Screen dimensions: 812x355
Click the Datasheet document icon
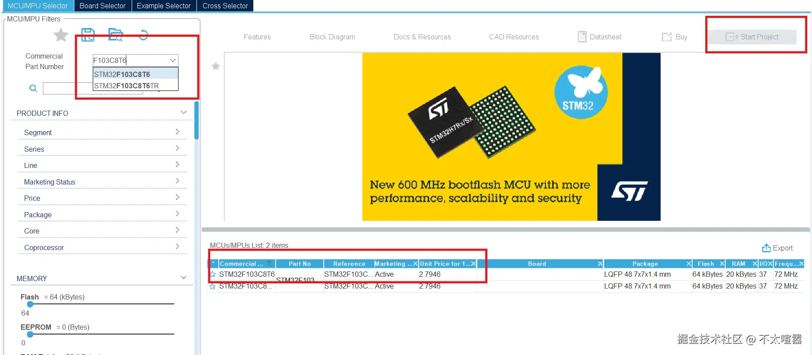pyautogui.click(x=582, y=37)
